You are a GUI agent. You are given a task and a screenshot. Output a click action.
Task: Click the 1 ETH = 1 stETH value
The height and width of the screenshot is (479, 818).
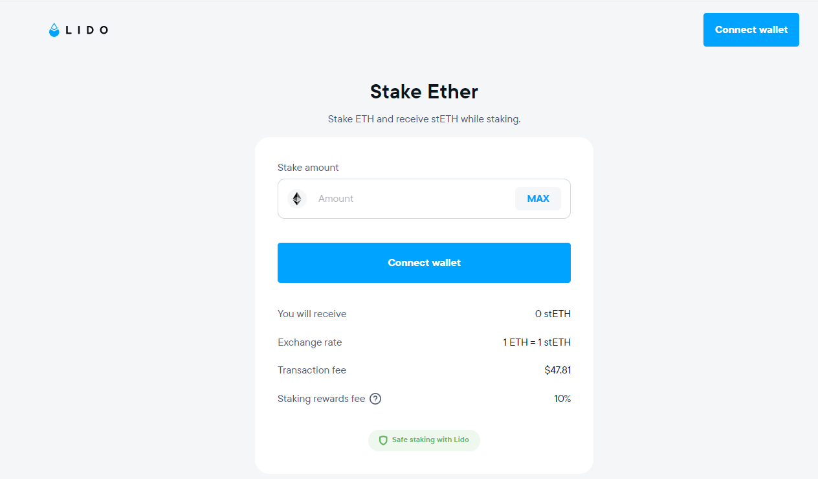(536, 342)
